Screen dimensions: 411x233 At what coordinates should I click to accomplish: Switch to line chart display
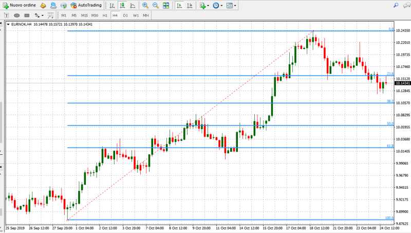click(134, 5)
